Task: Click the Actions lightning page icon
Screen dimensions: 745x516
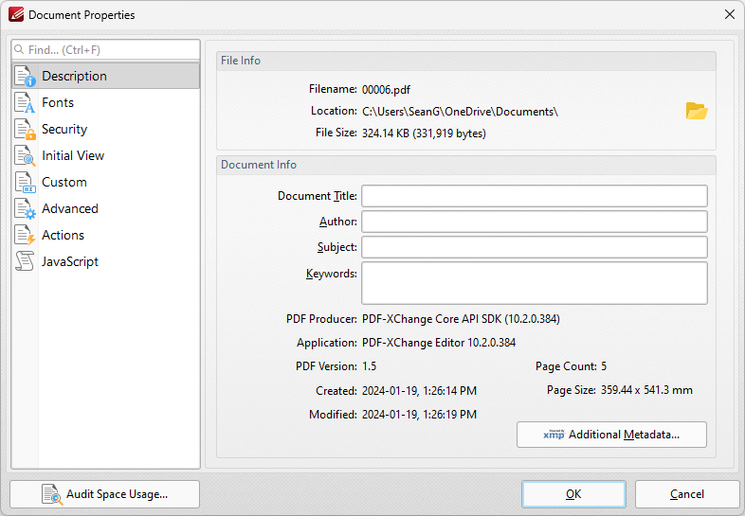Action: (x=25, y=235)
